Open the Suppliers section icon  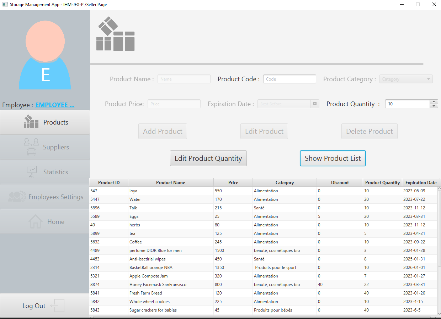31,147
